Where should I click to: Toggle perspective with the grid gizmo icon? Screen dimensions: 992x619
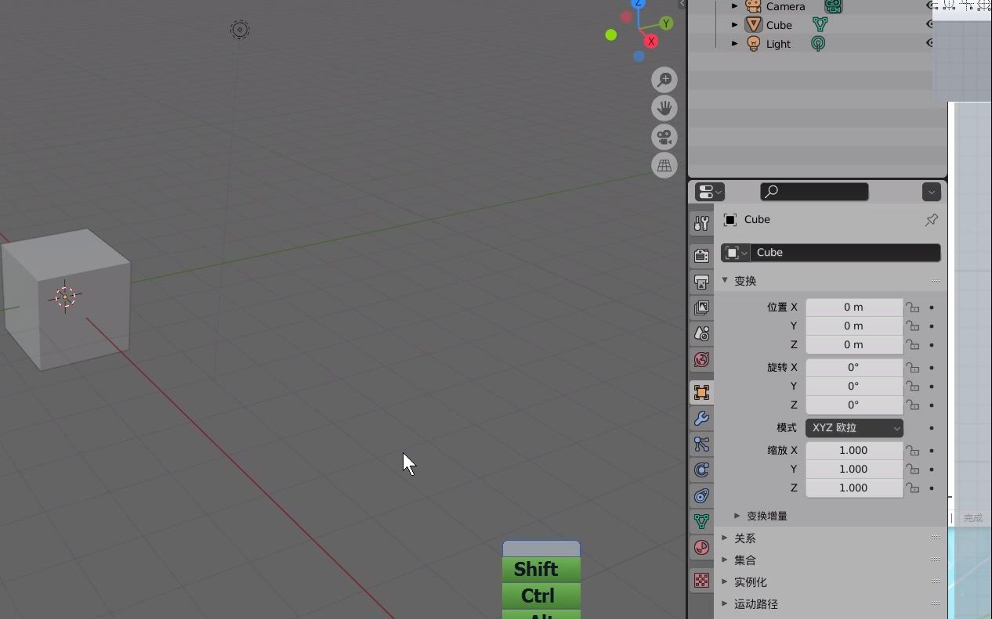(664, 165)
